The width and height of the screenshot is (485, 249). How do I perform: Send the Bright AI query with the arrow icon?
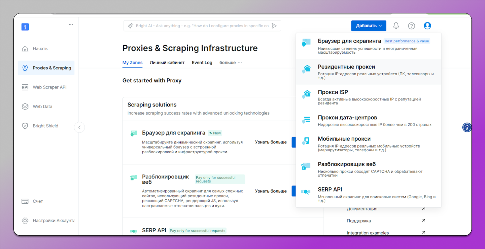tap(274, 26)
